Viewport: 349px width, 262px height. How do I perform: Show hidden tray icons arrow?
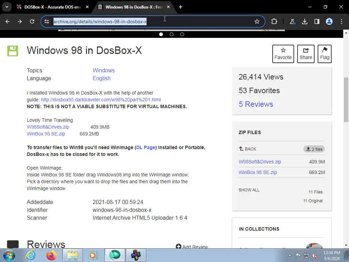[290, 256]
